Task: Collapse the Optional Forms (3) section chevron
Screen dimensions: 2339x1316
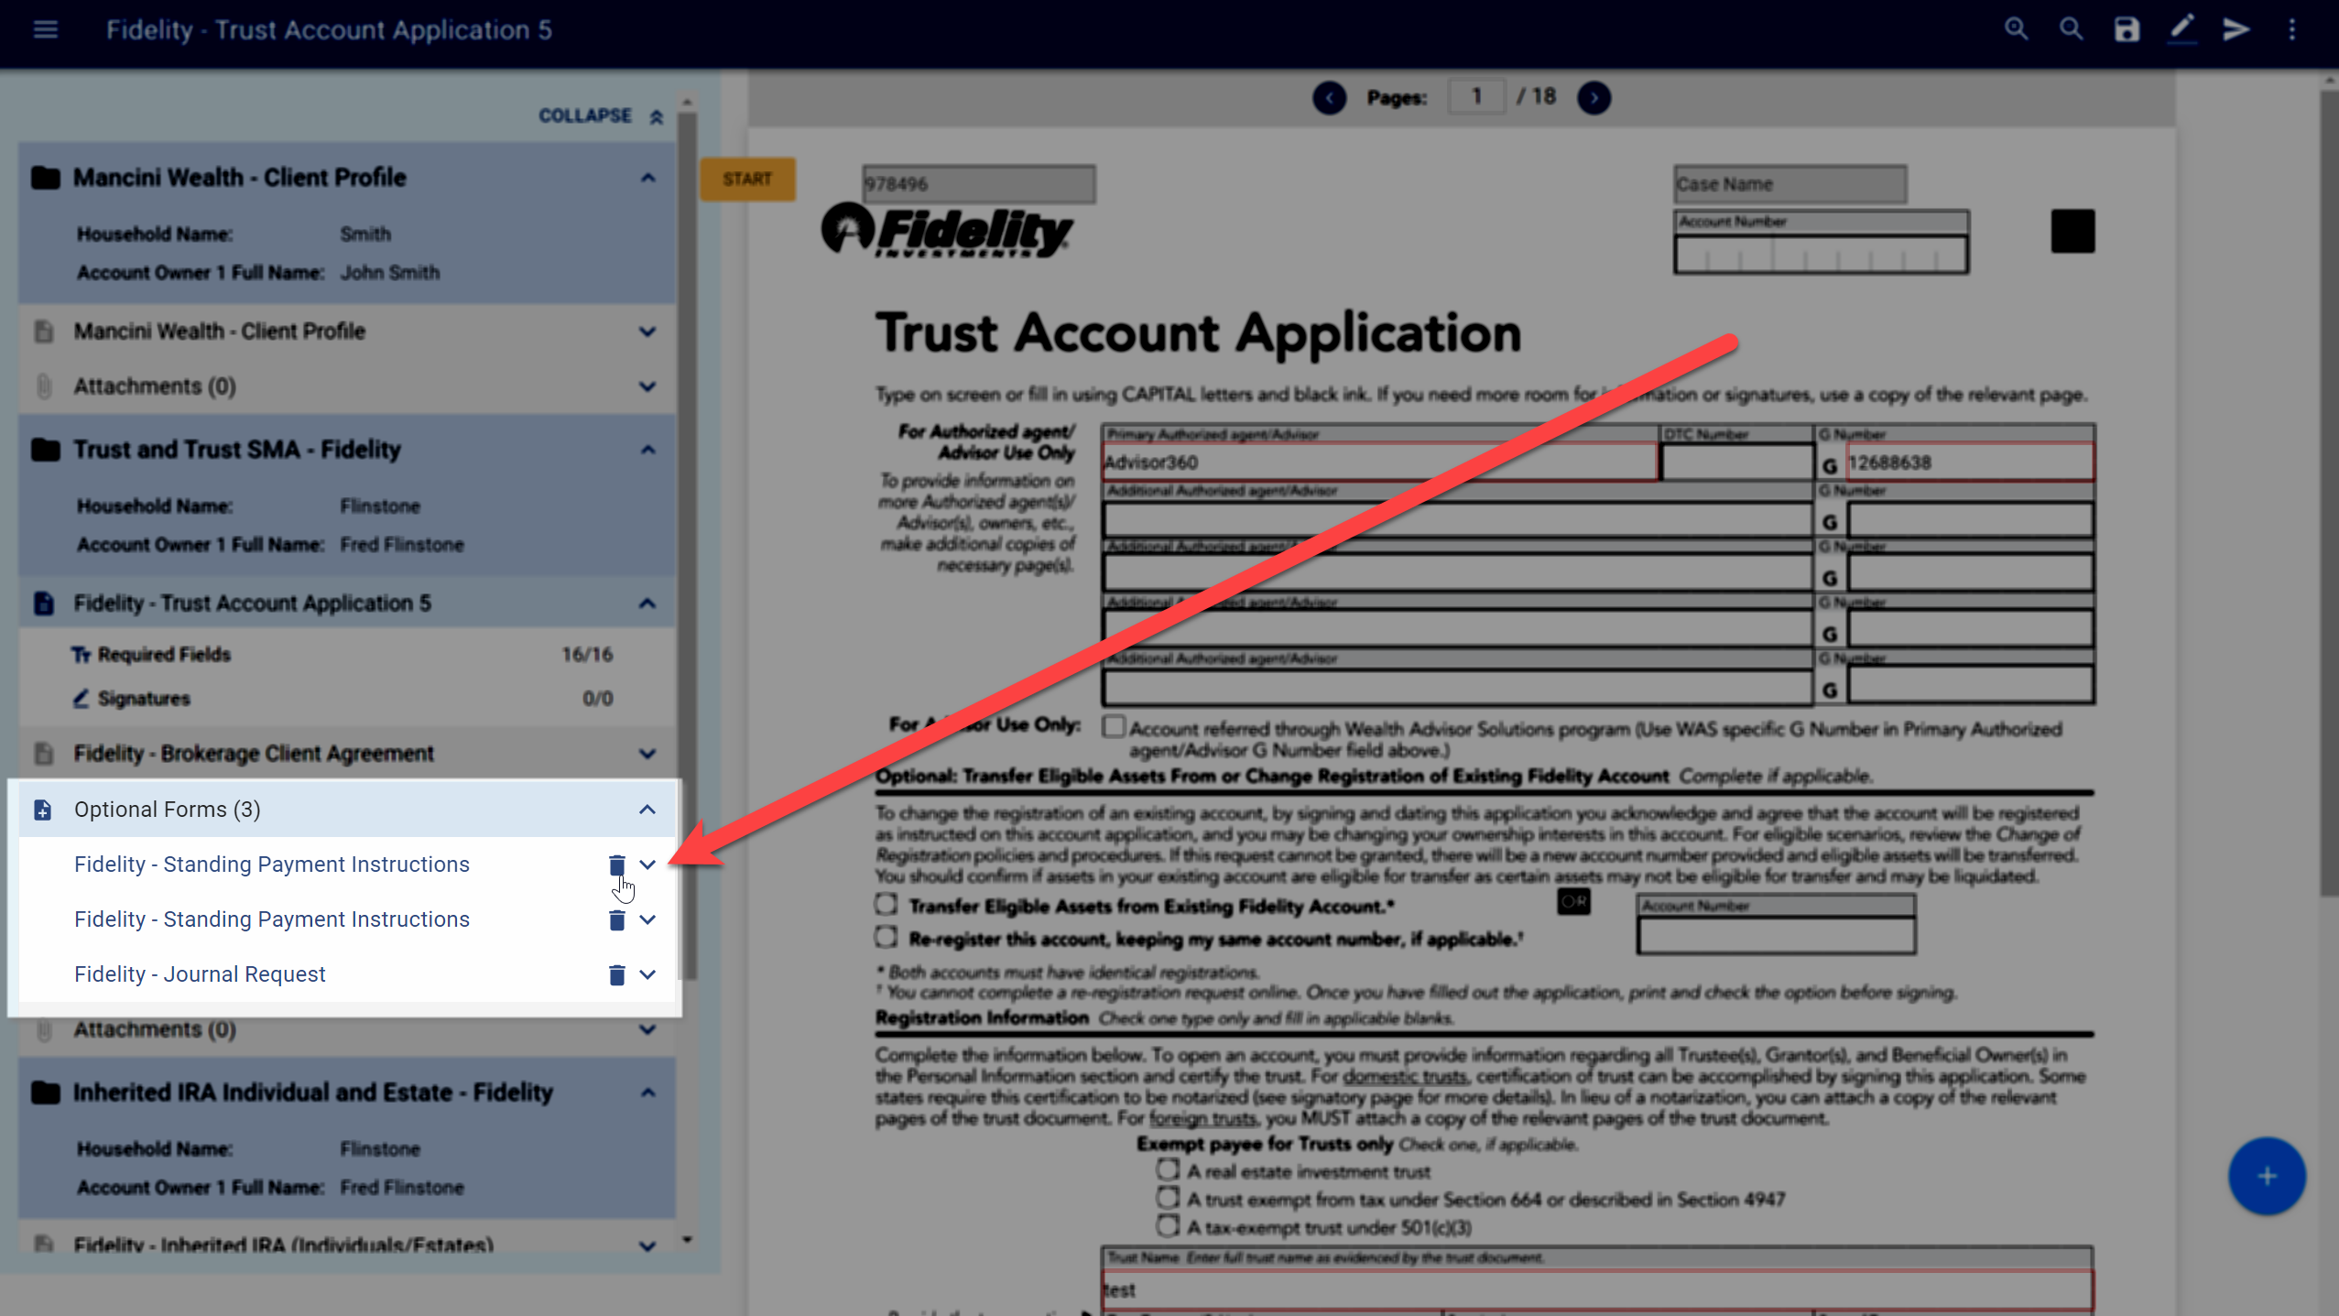Action: point(647,810)
